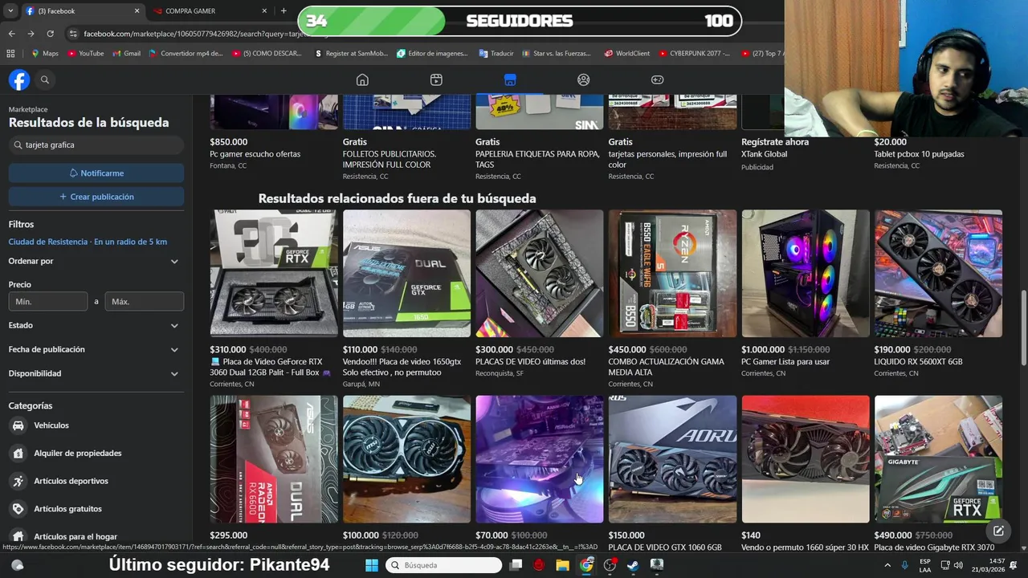The width and height of the screenshot is (1028, 578).
Task: Click Facebook search magnifier icon
Action: point(45,79)
